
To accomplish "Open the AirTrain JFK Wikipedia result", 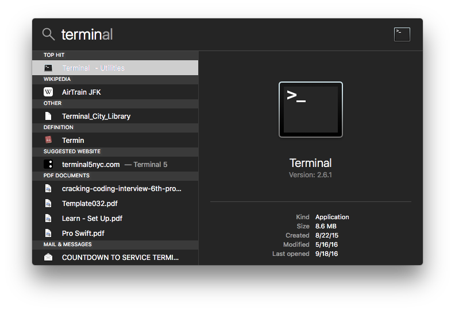I will (x=115, y=92).
